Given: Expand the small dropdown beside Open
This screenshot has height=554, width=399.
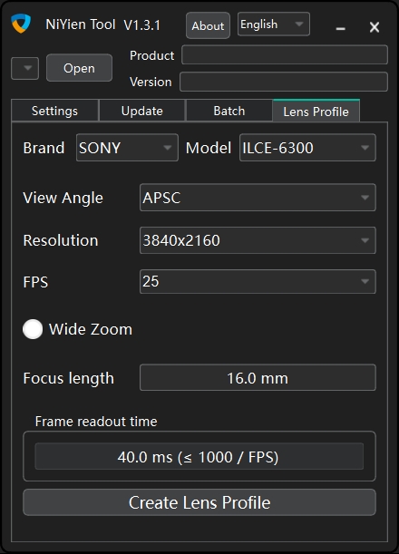Looking at the screenshot, I should tap(25, 68).
